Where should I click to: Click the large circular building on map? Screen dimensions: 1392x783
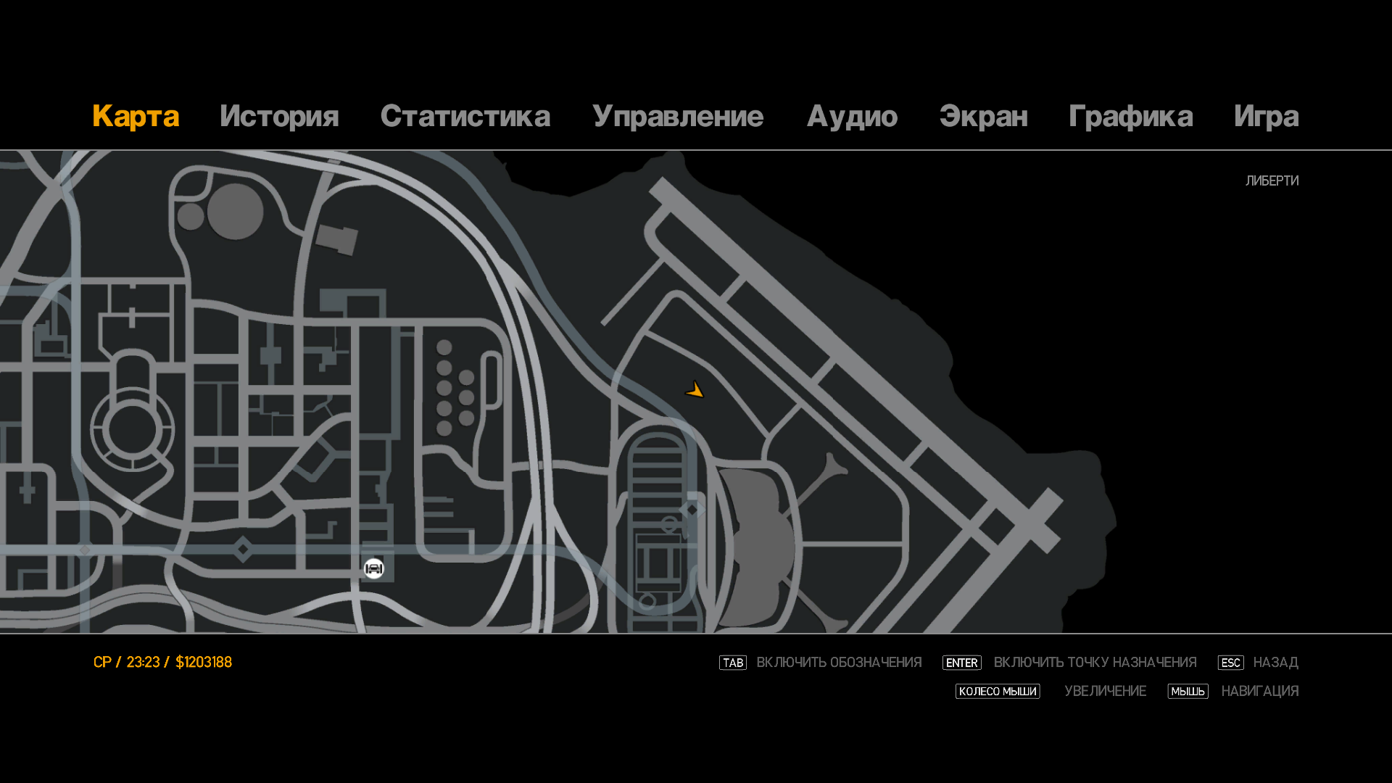pos(235,211)
